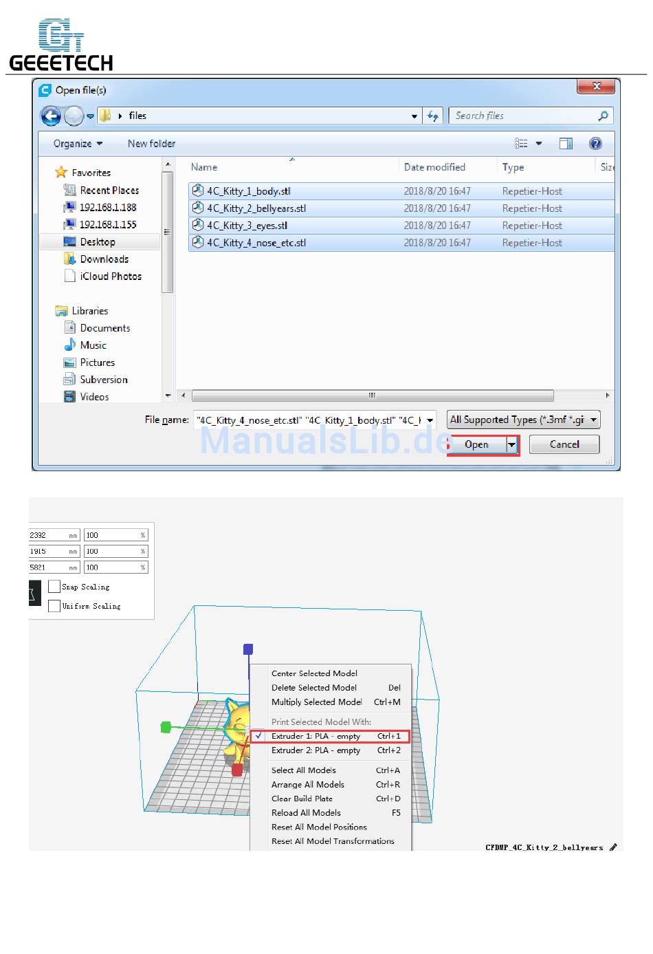Click the change view icon
This screenshot has height=954, width=653.
pyautogui.click(x=522, y=144)
